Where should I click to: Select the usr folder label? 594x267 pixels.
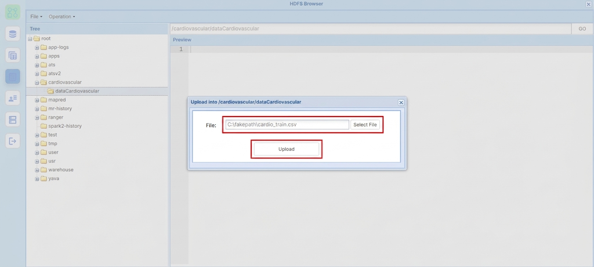[x=52, y=161]
